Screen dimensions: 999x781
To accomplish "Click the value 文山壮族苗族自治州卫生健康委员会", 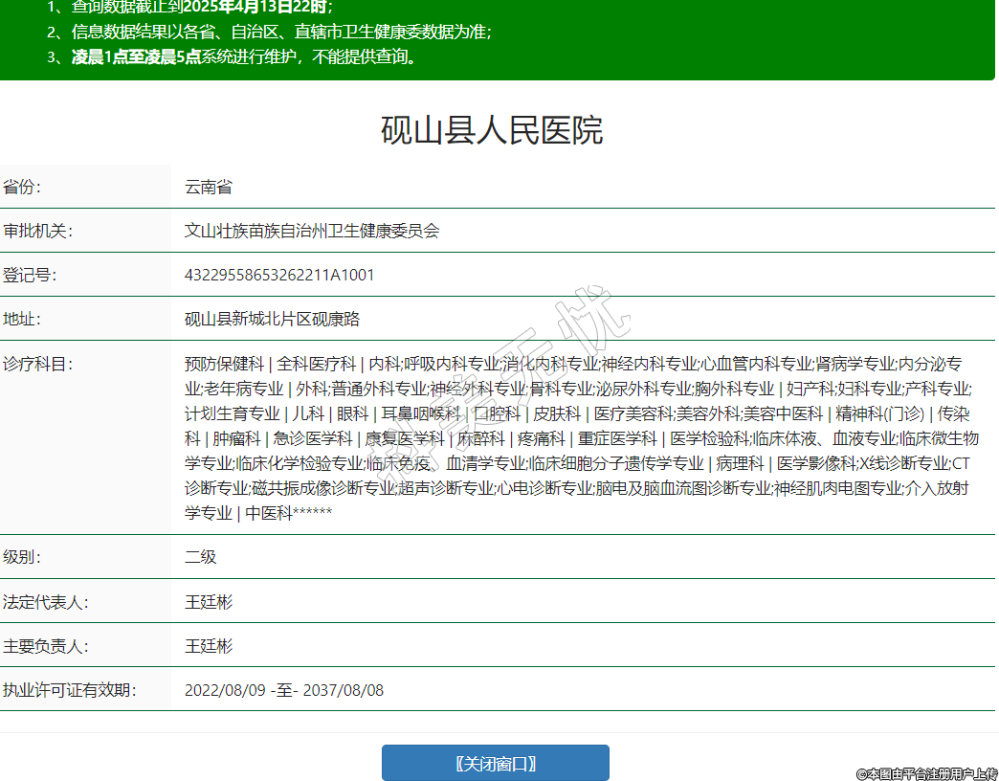I will (x=312, y=231).
